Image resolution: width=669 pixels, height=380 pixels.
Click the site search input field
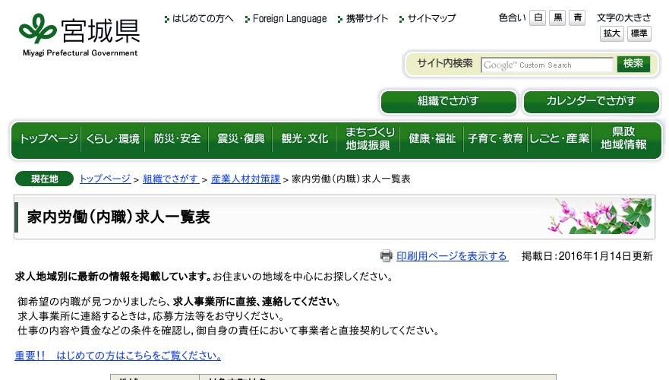pyautogui.click(x=547, y=65)
